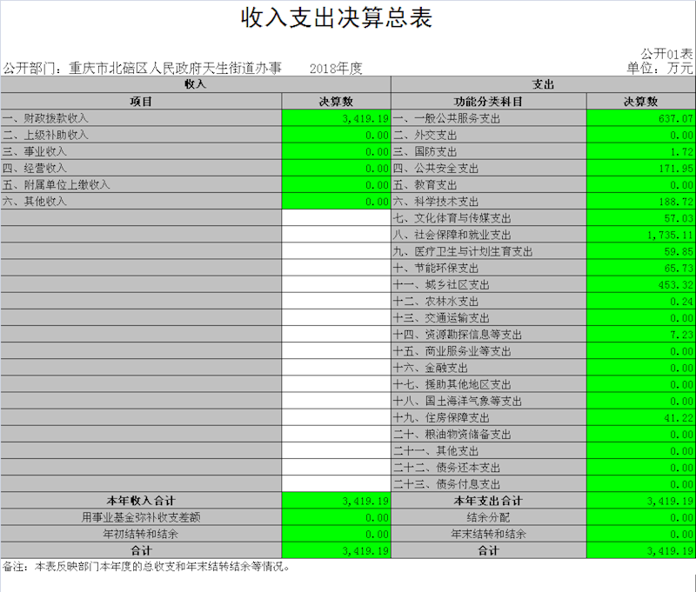Select value 453.32
The height and width of the screenshot is (592, 696).
[x=641, y=284]
